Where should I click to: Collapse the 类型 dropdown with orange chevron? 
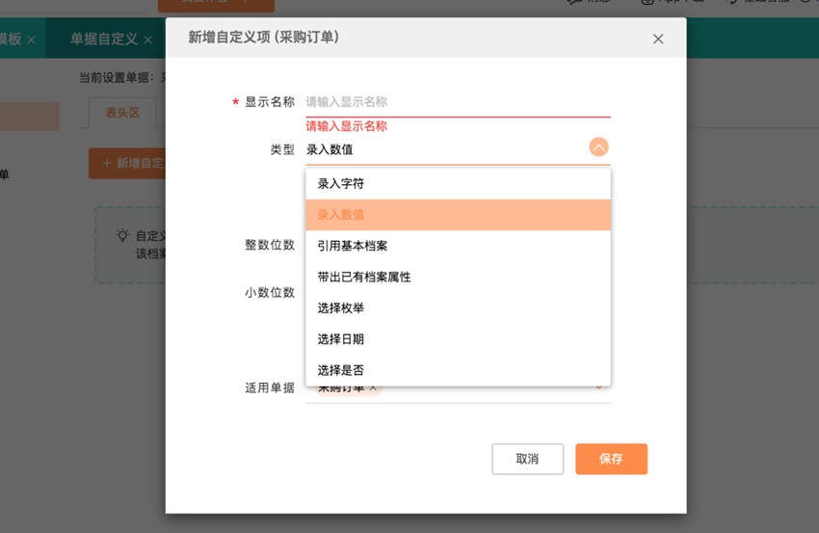pyautogui.click(x=598, y=147)
